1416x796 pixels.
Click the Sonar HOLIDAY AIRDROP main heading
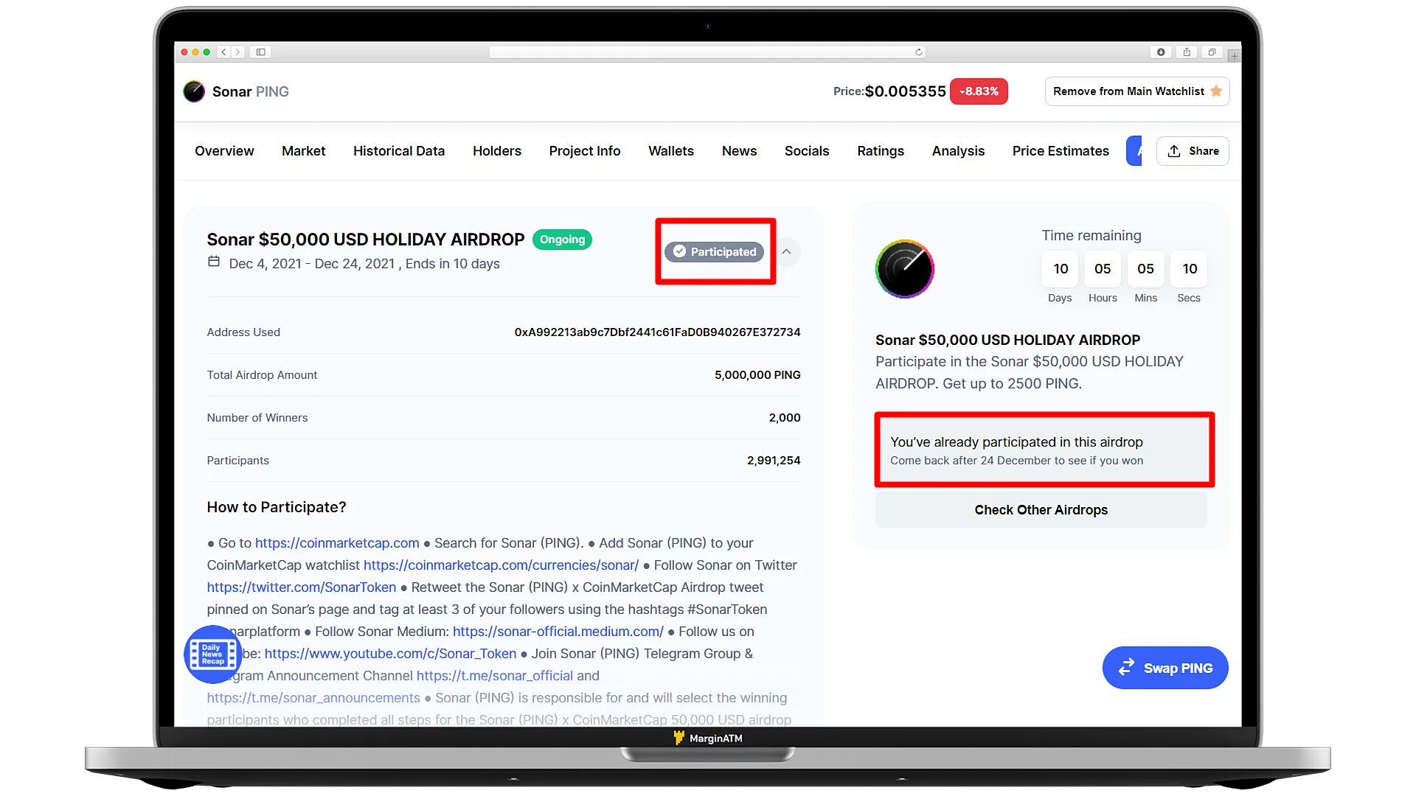(x=366, y=240)
